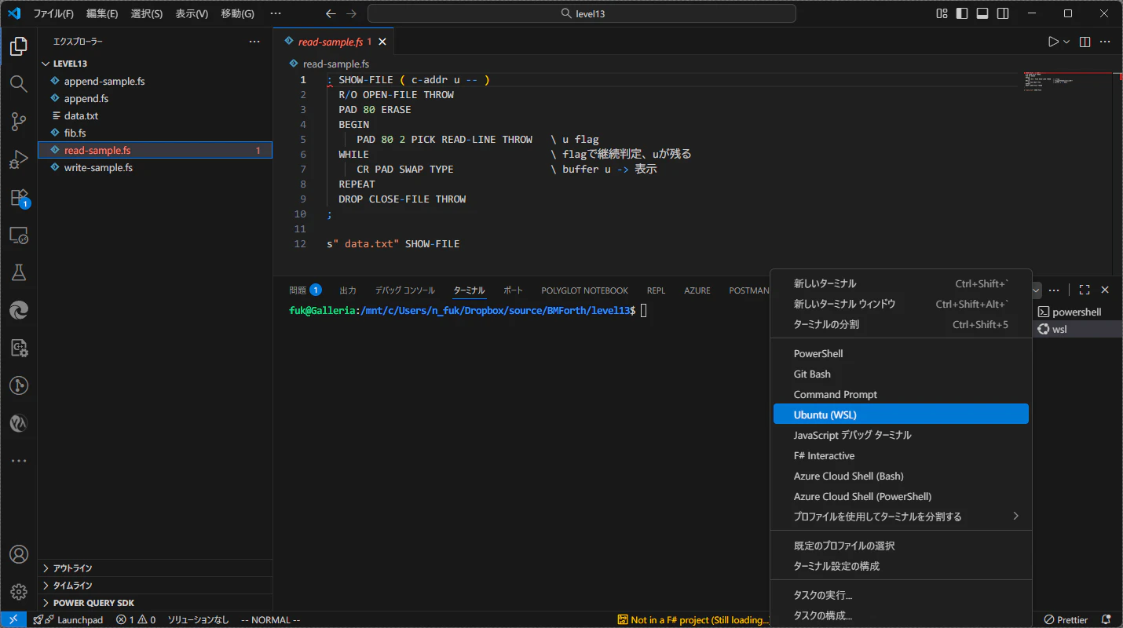Open Source Control view icon

pos(18,122)
